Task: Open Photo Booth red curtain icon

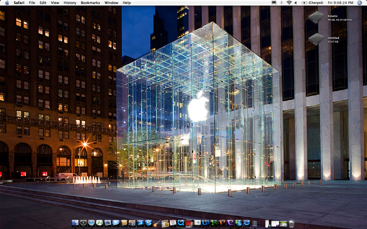Action: click(x=189, y=223)
